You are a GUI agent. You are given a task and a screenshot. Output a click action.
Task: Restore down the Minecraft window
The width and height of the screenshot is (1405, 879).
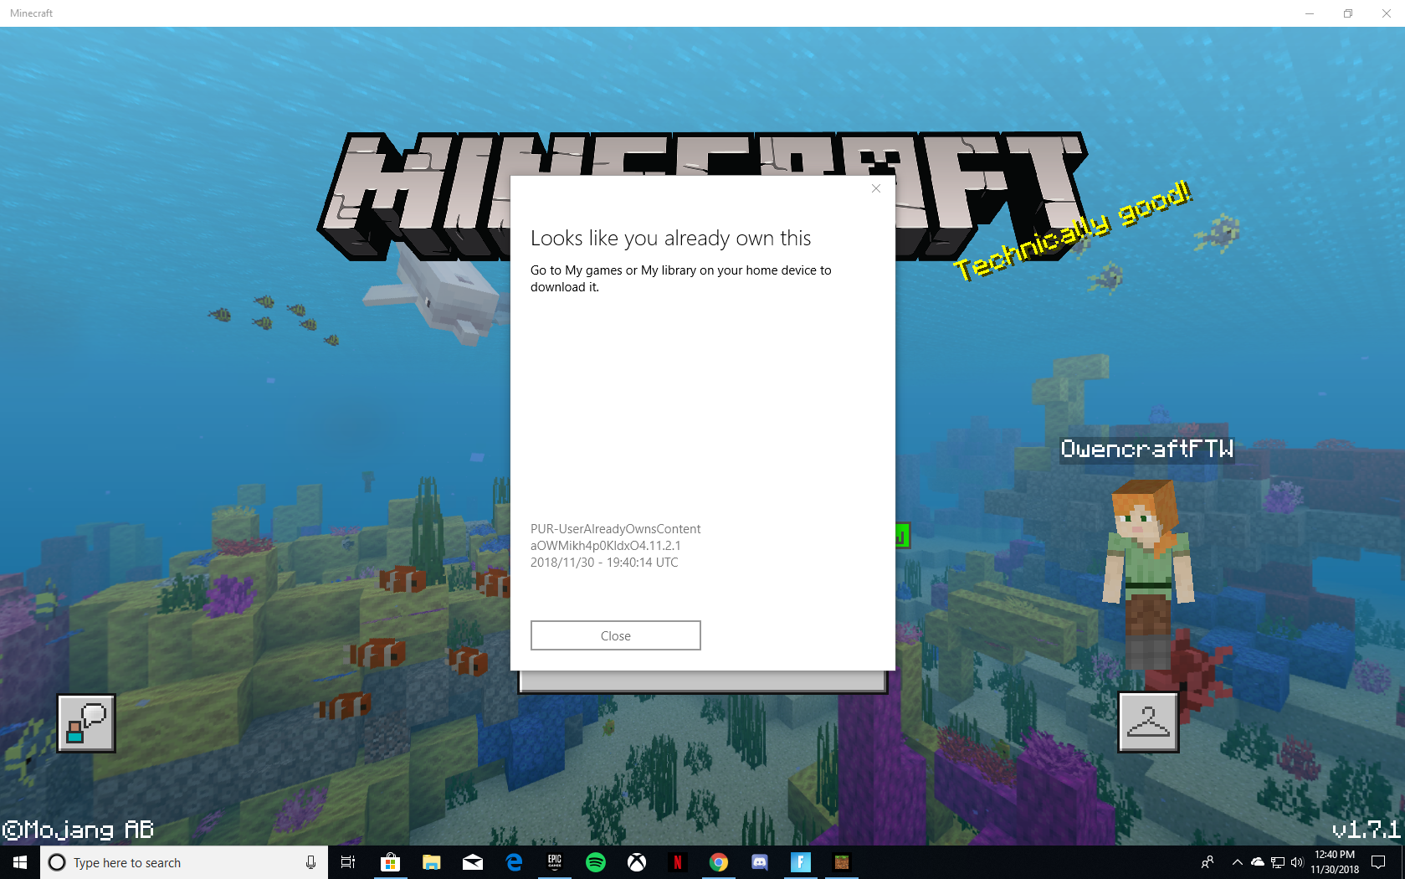[x=1347, y=13]
